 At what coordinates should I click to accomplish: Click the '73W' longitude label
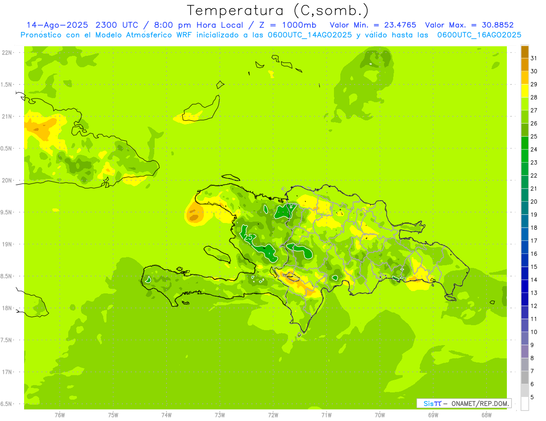[220, 415]
